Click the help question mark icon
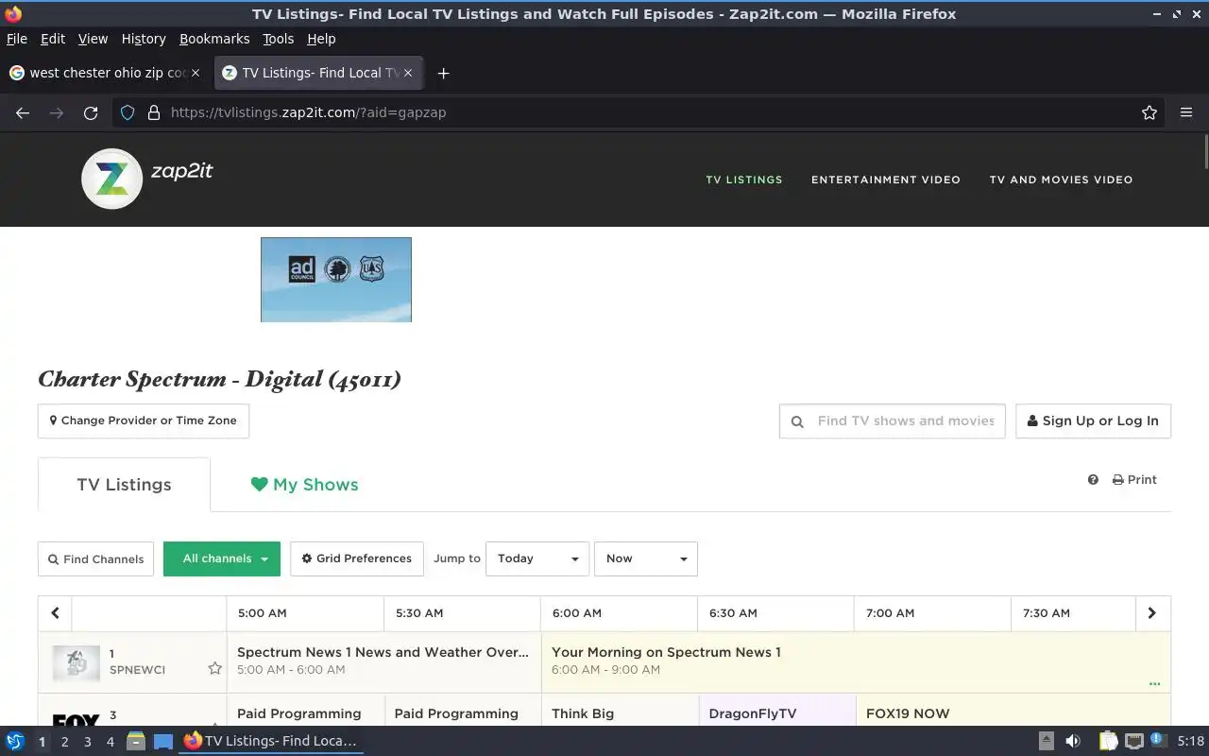 1093,480
